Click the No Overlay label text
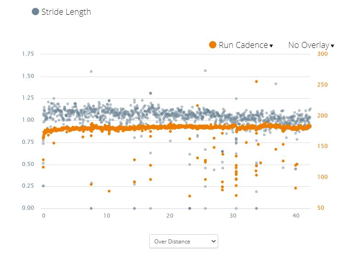 click(308, 45)
